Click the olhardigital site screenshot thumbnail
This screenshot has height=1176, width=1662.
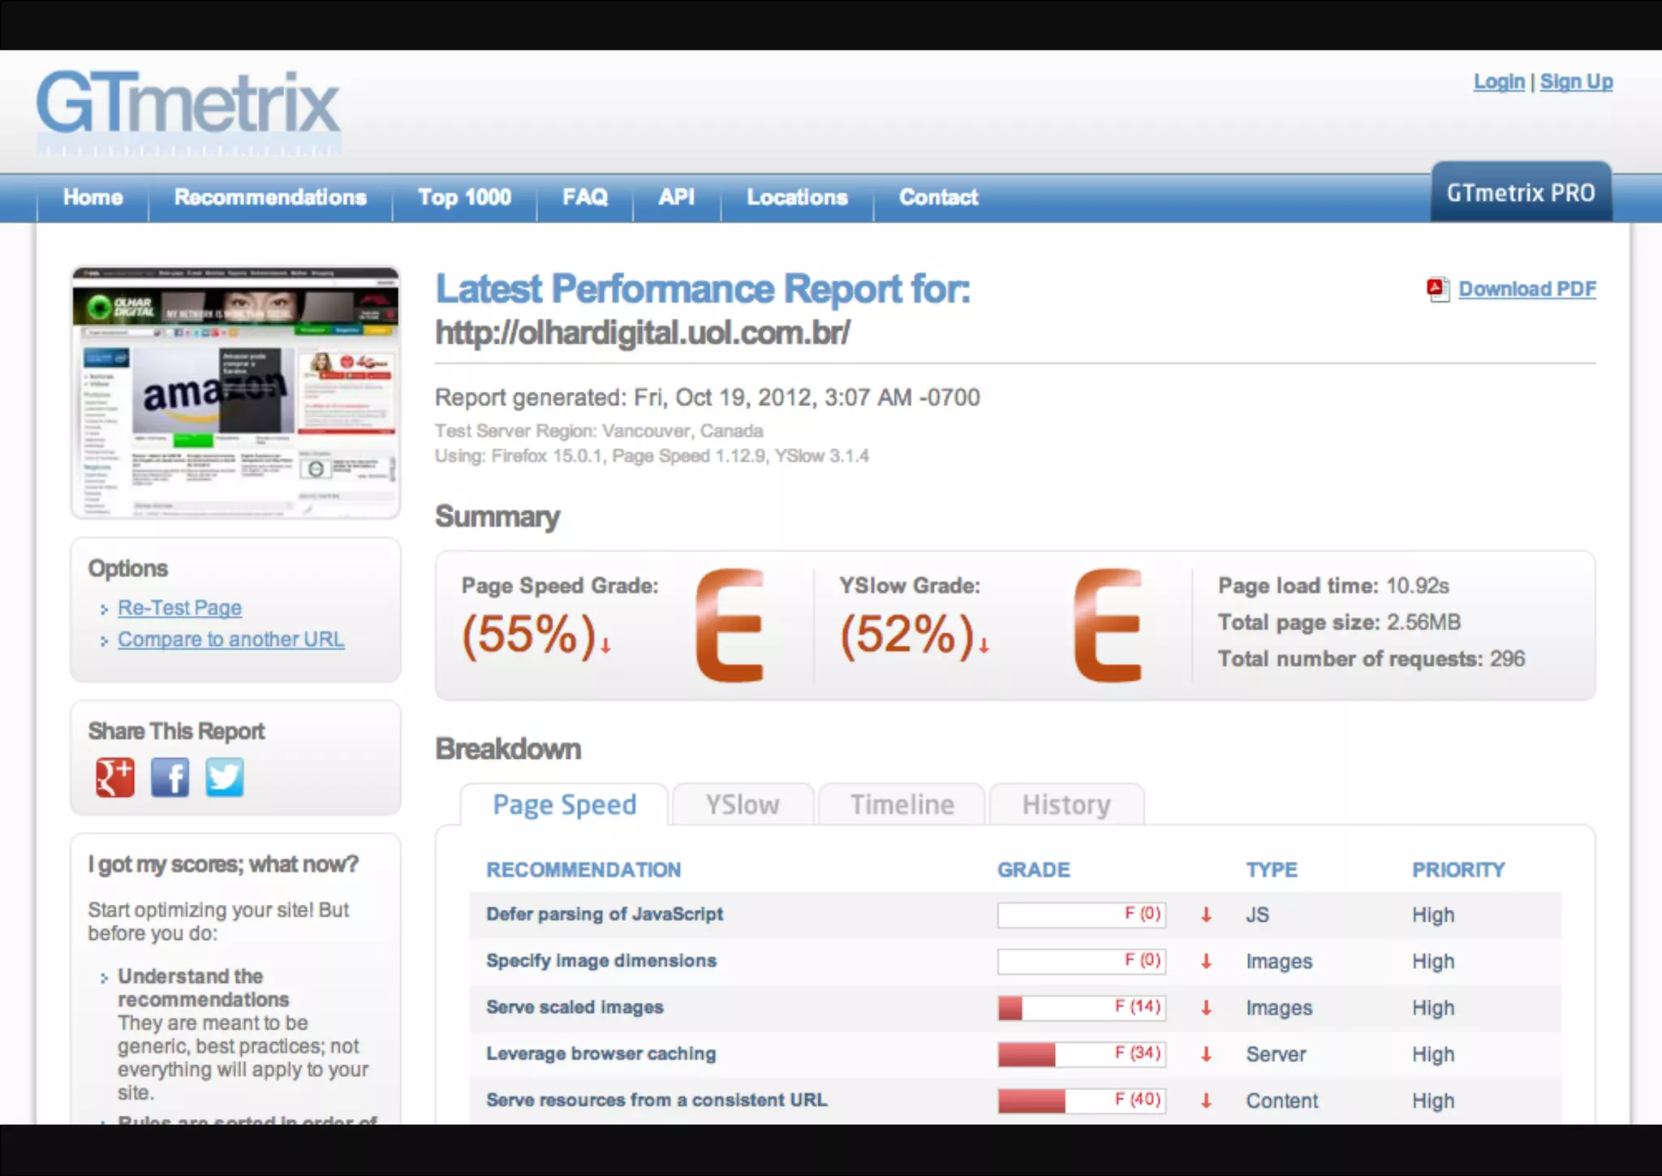235,393
